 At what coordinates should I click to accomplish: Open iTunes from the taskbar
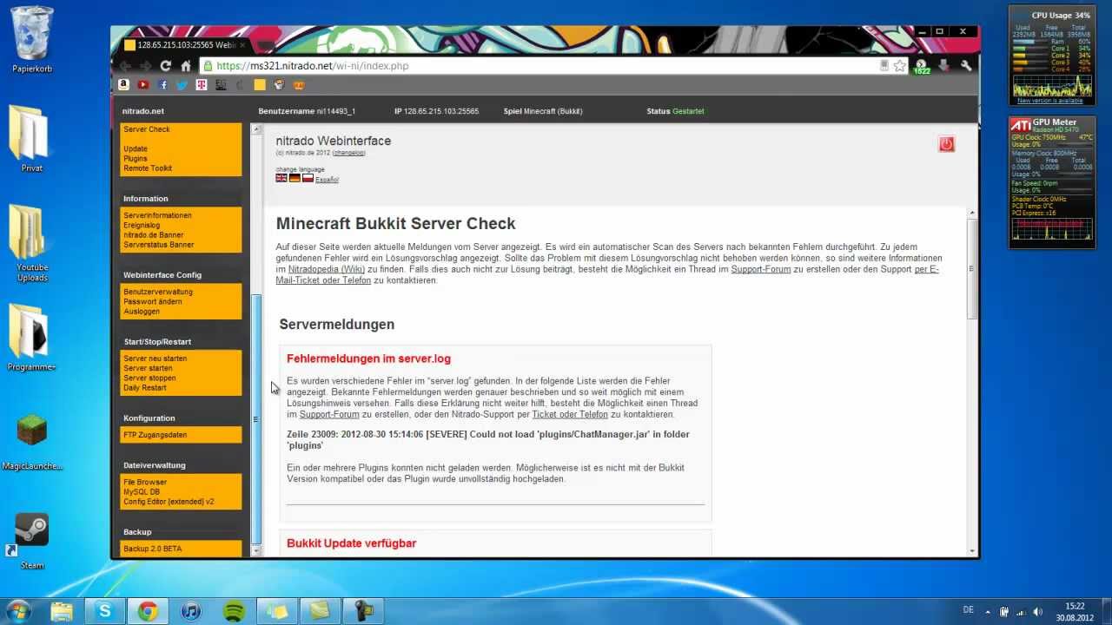click(x=190, y=611)
